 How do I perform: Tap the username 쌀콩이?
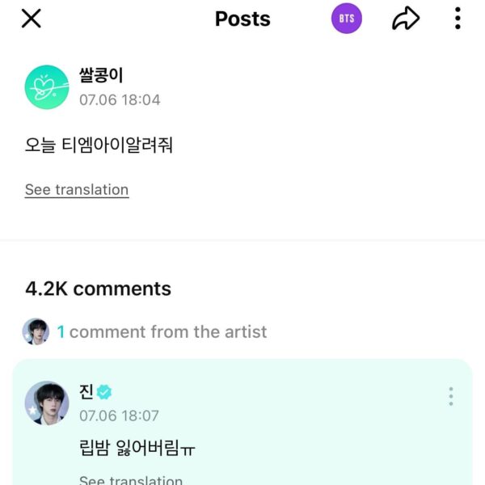(101, 76)
